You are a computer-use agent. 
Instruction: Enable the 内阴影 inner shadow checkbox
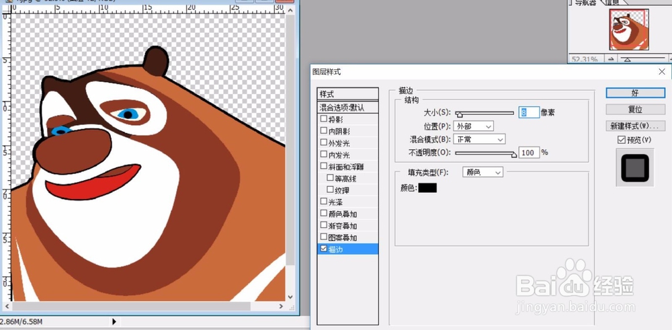point(324,130)
